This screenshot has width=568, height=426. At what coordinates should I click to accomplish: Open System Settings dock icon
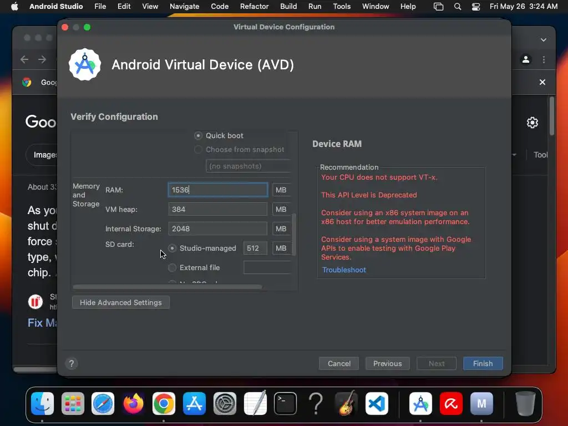[x=225, y=403]
